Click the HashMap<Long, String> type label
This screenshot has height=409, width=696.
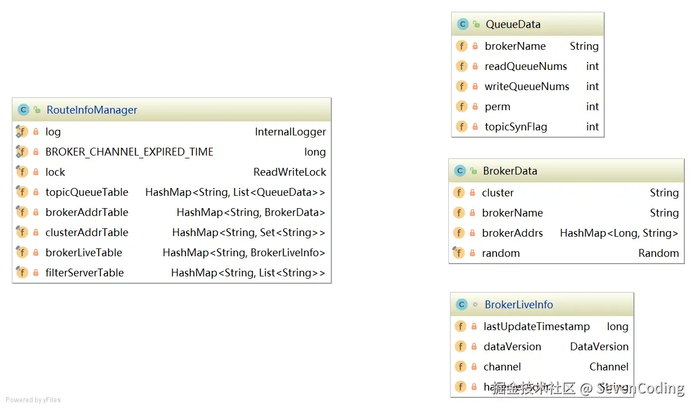point(619,233)
